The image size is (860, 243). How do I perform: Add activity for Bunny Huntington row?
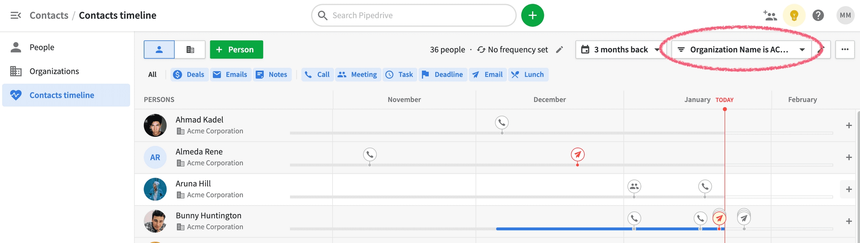(x=849, y=221)
